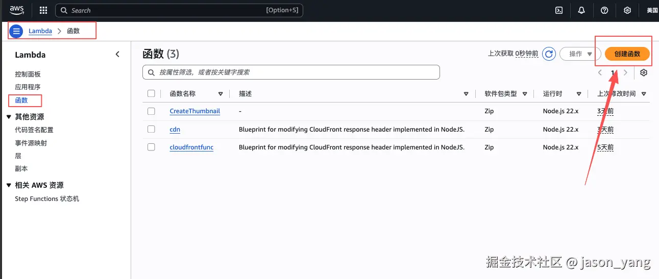Collapse the 相关 AWS 资源 section
The height and width of the screenshot is (279, 659).
click(9, 185)
